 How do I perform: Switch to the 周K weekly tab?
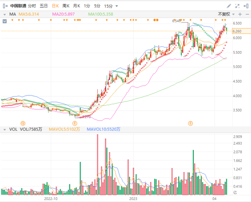coord(66,6)
